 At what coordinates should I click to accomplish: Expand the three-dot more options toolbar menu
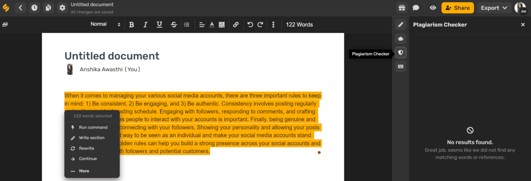[x=273, y=25]
